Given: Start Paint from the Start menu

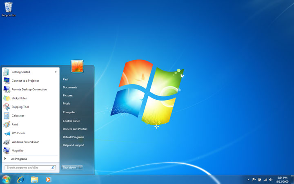Looking at the screenshot, I should (x=15, y=124).
